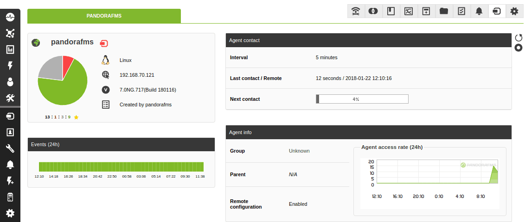Click the Interval label
Screen dimensions: 525x222
point(239,57)
